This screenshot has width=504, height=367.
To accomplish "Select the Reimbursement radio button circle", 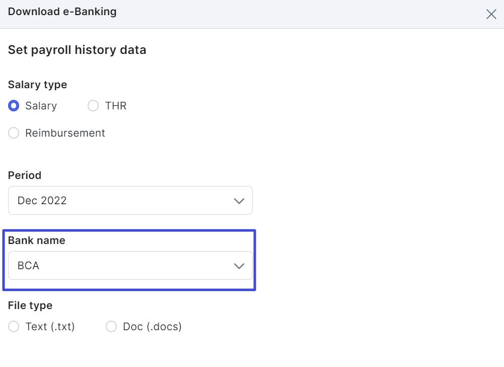I will pyautogui.click(x=14, y=133).
